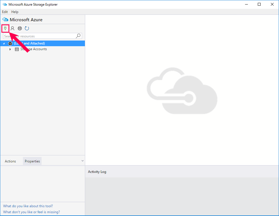Collapse the Actions/Properties panel chevron
This screenshot has width=279, height=216.
pyautogui.click(x=83, y=161)
